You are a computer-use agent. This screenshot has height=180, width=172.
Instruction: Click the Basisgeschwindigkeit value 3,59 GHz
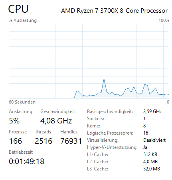pos(152,112)
